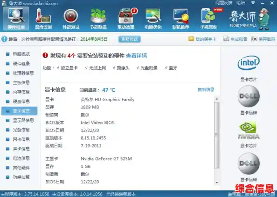Image resolution: width=277 pixels, height=197 pixels.
Task: Open the 手机回收 phone recycling tool
Action: [208, 19]
